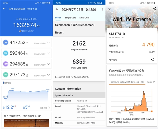
Task: Expand the GPU score details chevron
Action: point(48,54)
